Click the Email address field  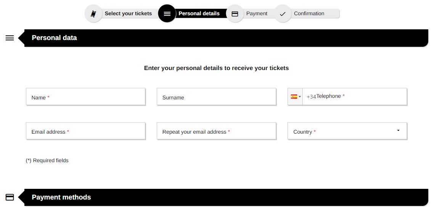tap(85, 131)
